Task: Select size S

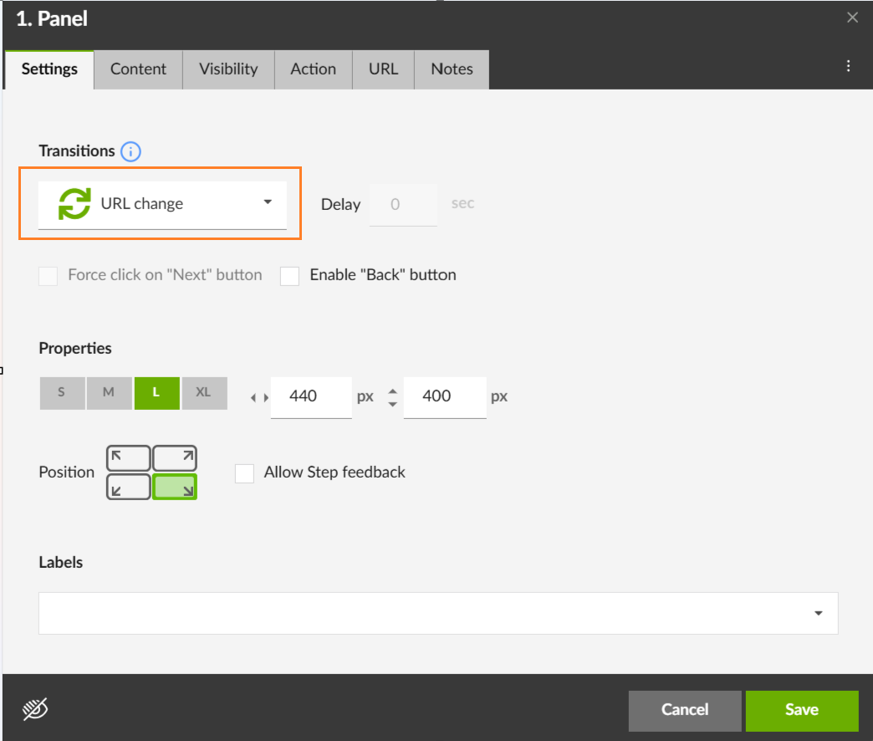Action: click(63, 393)
